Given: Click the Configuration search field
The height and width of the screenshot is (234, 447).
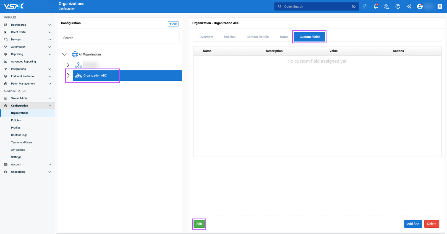Looking at the screenshot, I should [x=120, y=38].
